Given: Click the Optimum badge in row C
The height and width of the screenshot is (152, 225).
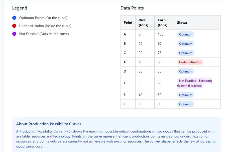Looking at the screenshot, I should (x=186, y=53).
